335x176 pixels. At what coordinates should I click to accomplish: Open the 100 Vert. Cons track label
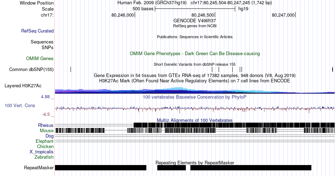pos(20,105)
